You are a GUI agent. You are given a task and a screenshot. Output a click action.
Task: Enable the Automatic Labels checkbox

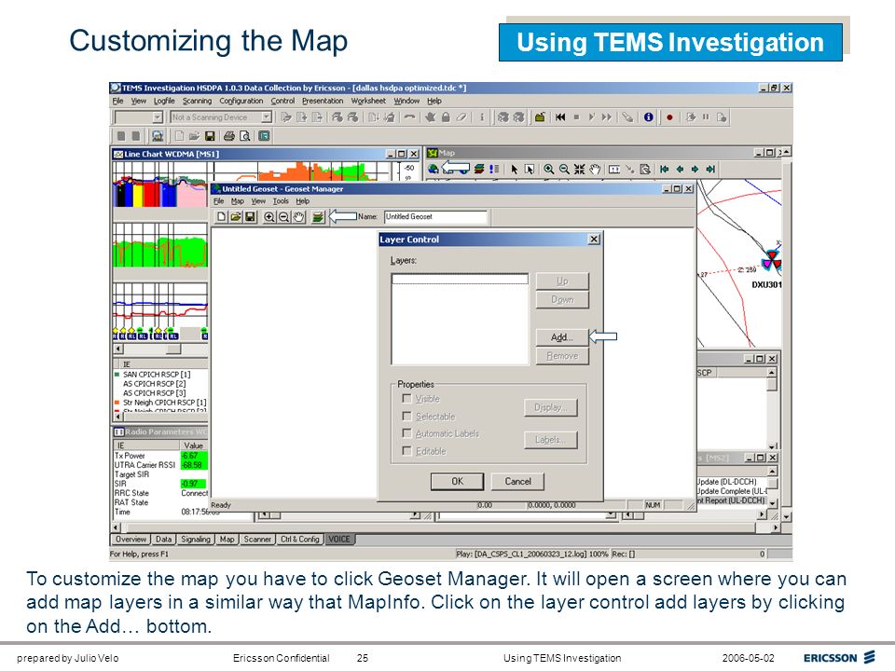406,433
